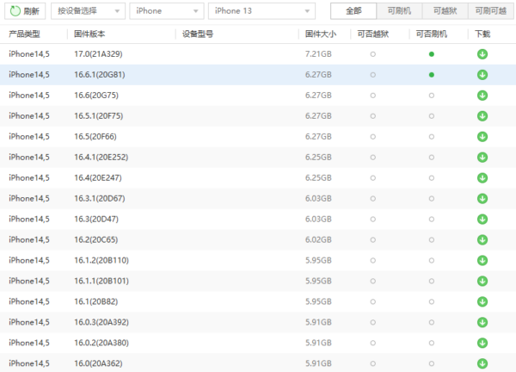The width and height of the screenshot is (516, 372).
Task: Sort by 固件版本 column header
Action: point(90,34)
